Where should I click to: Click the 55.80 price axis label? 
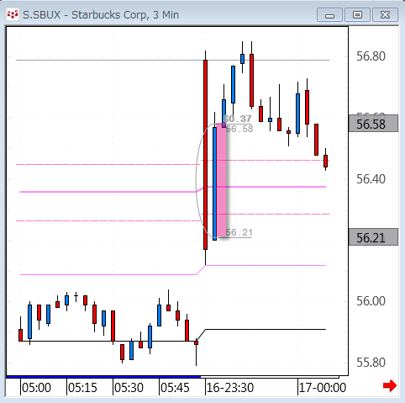371,363
